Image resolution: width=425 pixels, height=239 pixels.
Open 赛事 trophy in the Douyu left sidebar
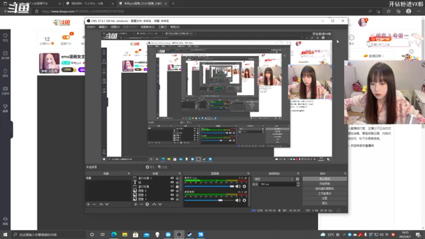pos(5,108)
